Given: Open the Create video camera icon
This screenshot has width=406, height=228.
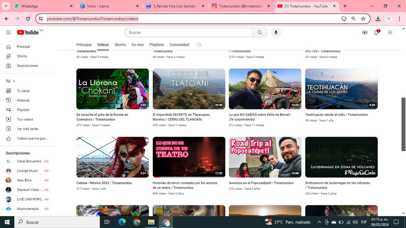Looking at the screenshot, I should 365,32.
